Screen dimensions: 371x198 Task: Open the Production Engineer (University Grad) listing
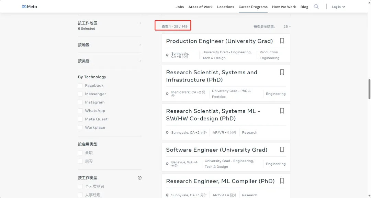pos(219,41)
